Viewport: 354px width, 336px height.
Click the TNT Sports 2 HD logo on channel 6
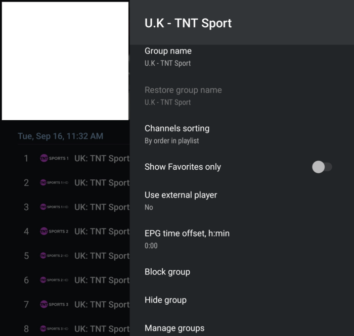tap(54, 280)
